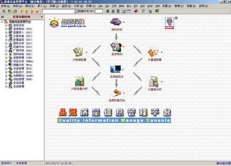Expand the 系统管理 tree node

(6, 87)
